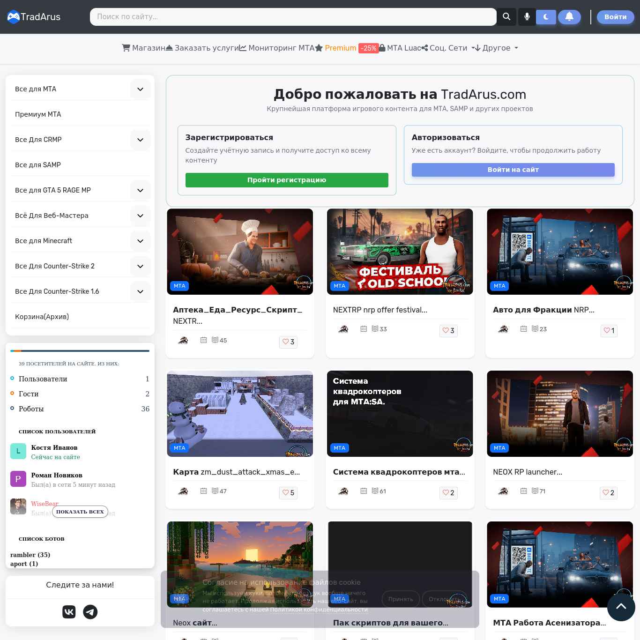Open Мониторинг МТА section
The height and width of the screenshot is (640, 640).
coord(277,48)
